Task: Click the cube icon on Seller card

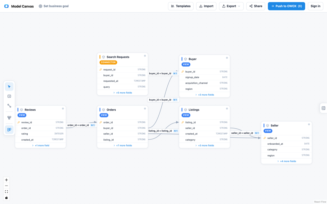Action: coord(268,125)
